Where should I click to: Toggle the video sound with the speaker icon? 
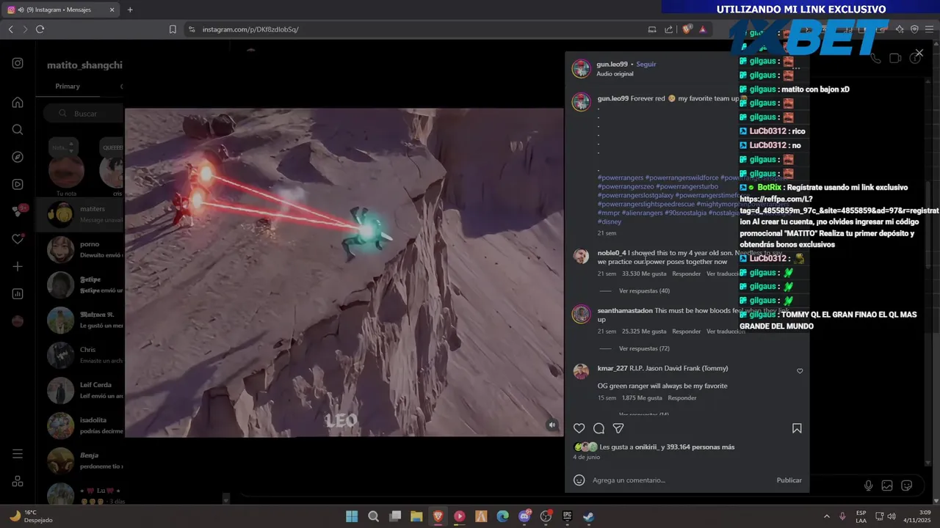coord(552,425)
